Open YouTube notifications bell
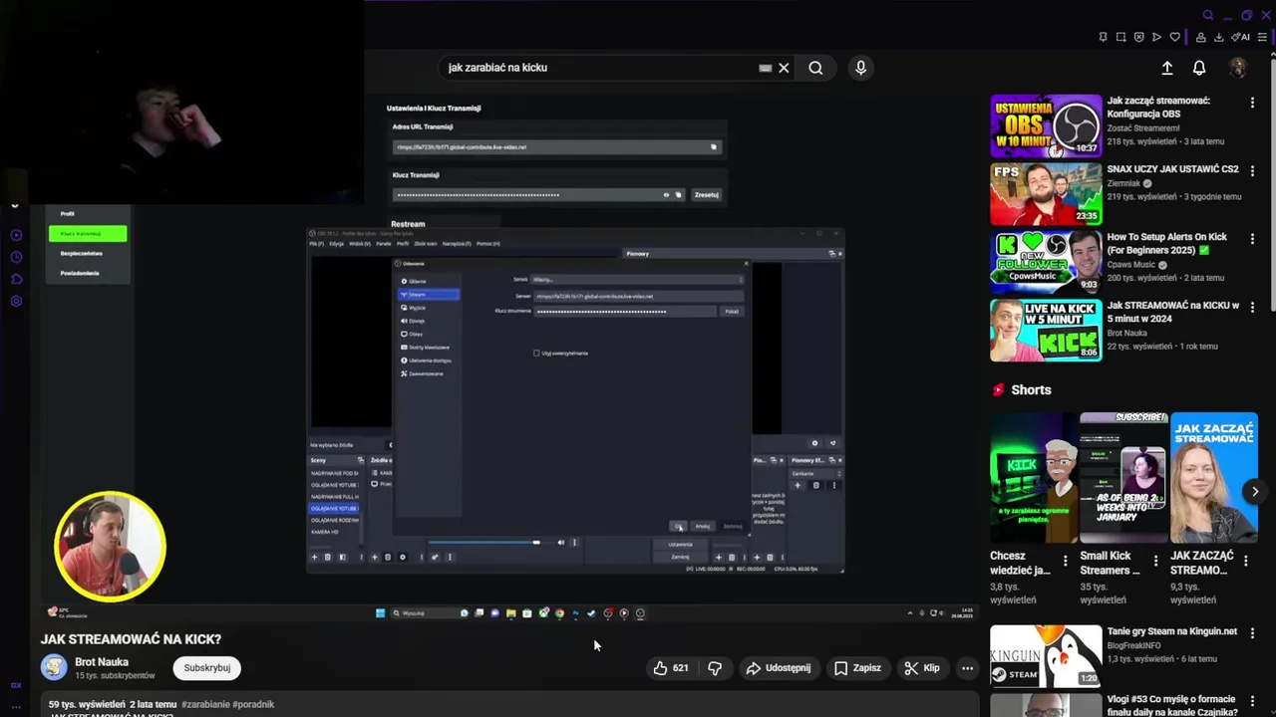Viewport: 1276px width, 717px height. 1199,68
